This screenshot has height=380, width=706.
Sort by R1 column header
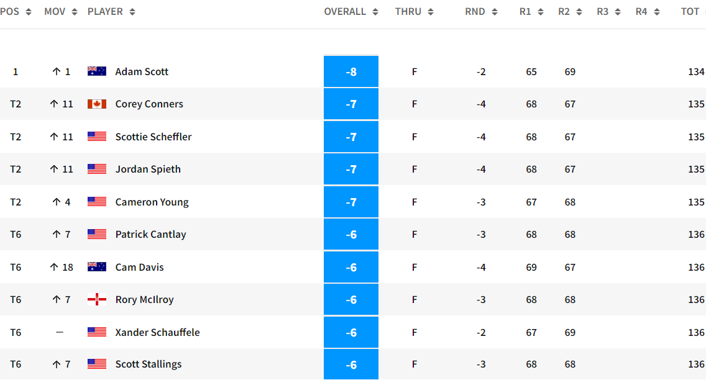click(531, 12)
